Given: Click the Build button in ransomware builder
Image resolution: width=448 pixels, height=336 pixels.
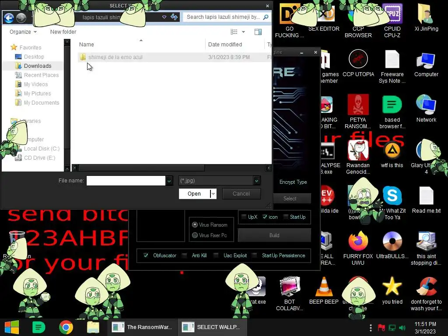Looking at the screenshot, I should click(x=274, y=235).
